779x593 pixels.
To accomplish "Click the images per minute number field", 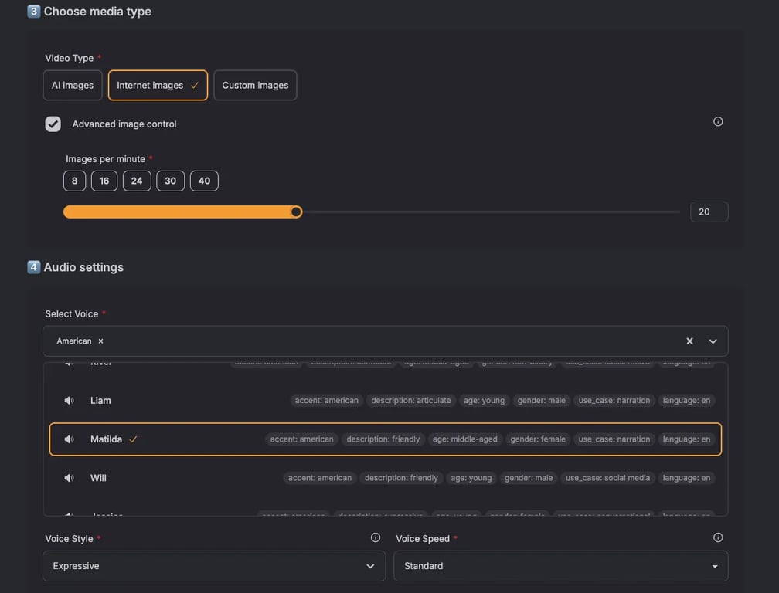I will click(709, 212).
